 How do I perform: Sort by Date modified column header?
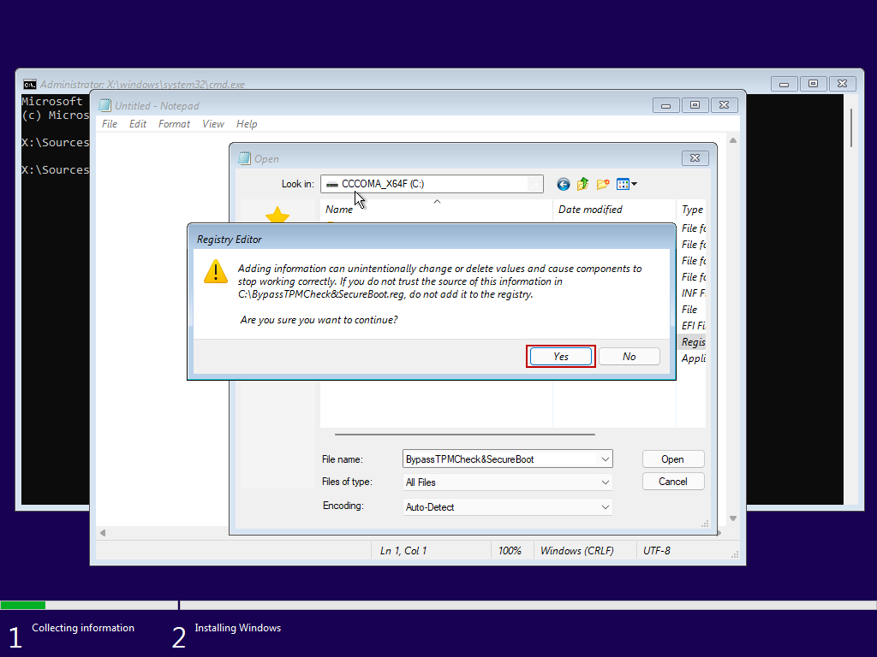pos(614,210)
